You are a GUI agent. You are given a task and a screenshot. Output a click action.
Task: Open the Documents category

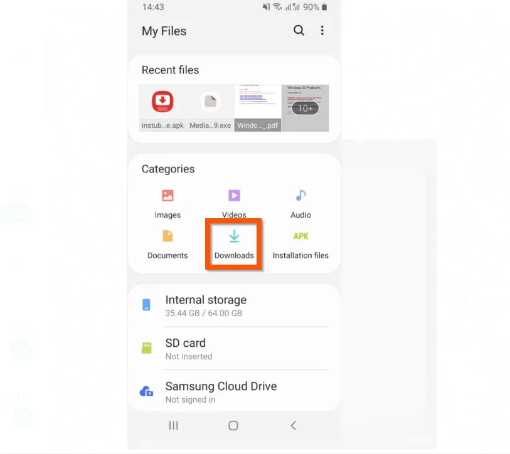tap(167, 243)
